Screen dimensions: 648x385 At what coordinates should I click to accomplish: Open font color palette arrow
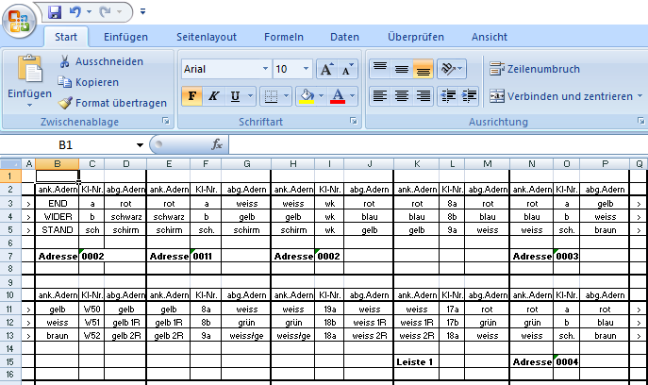(353, 96)
